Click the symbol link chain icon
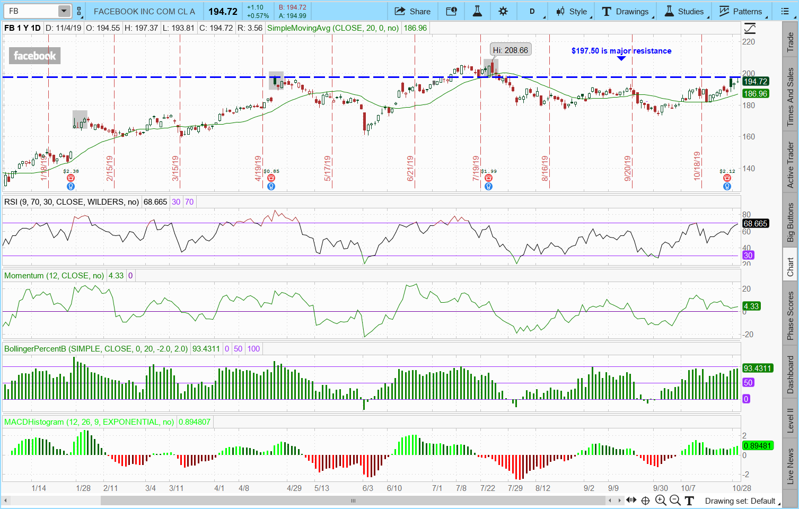The width and height of the screenshot is (799, 509). click(x=79, y=11)
